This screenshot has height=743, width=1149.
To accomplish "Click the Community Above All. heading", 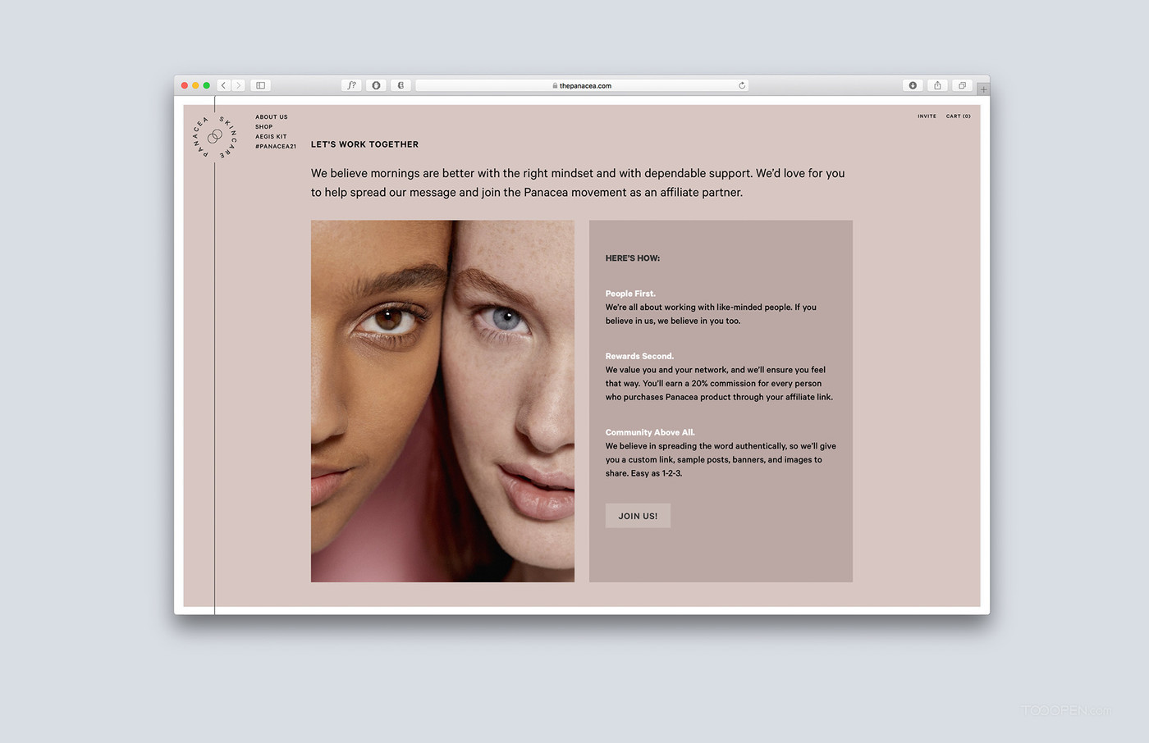I will 650,432.
